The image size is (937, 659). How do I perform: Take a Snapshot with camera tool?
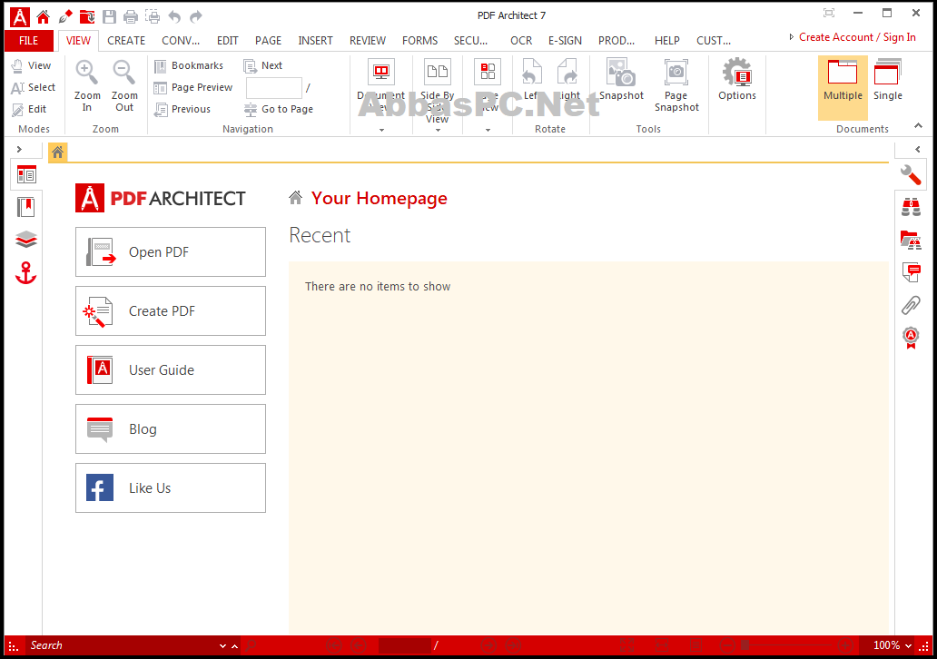tap(621, 80)
